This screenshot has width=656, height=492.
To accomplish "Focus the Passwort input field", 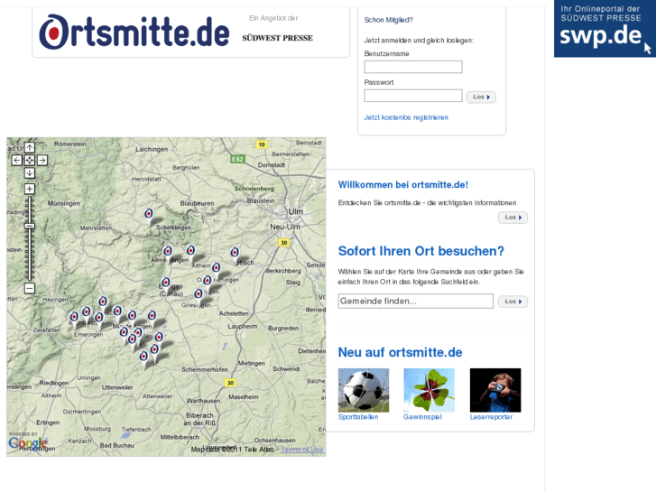I will [x=413, y=96].
